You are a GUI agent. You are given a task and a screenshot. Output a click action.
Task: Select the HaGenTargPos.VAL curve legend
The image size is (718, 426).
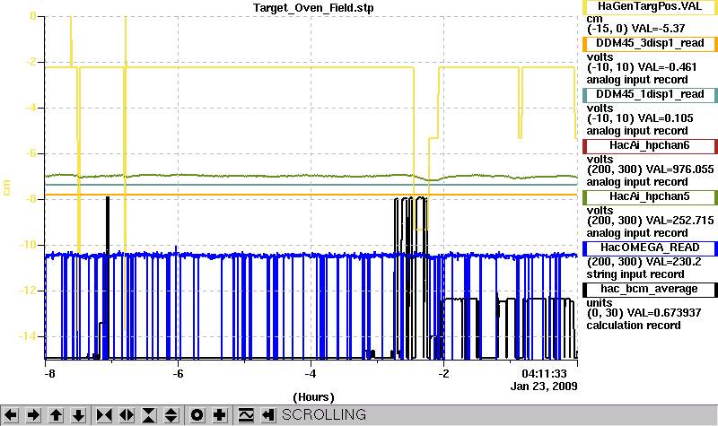650,7
